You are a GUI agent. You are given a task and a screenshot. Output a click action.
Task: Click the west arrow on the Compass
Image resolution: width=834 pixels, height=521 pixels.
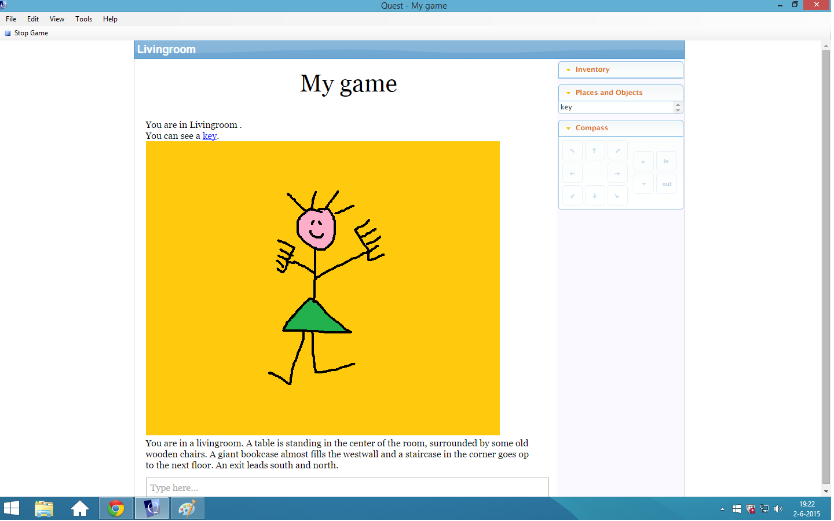(x=572, y=173)
